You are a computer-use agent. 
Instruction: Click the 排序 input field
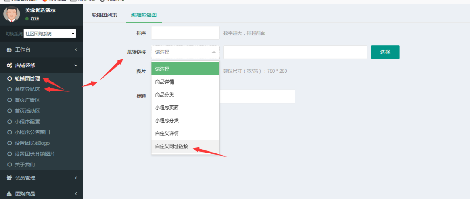[185, 33]
